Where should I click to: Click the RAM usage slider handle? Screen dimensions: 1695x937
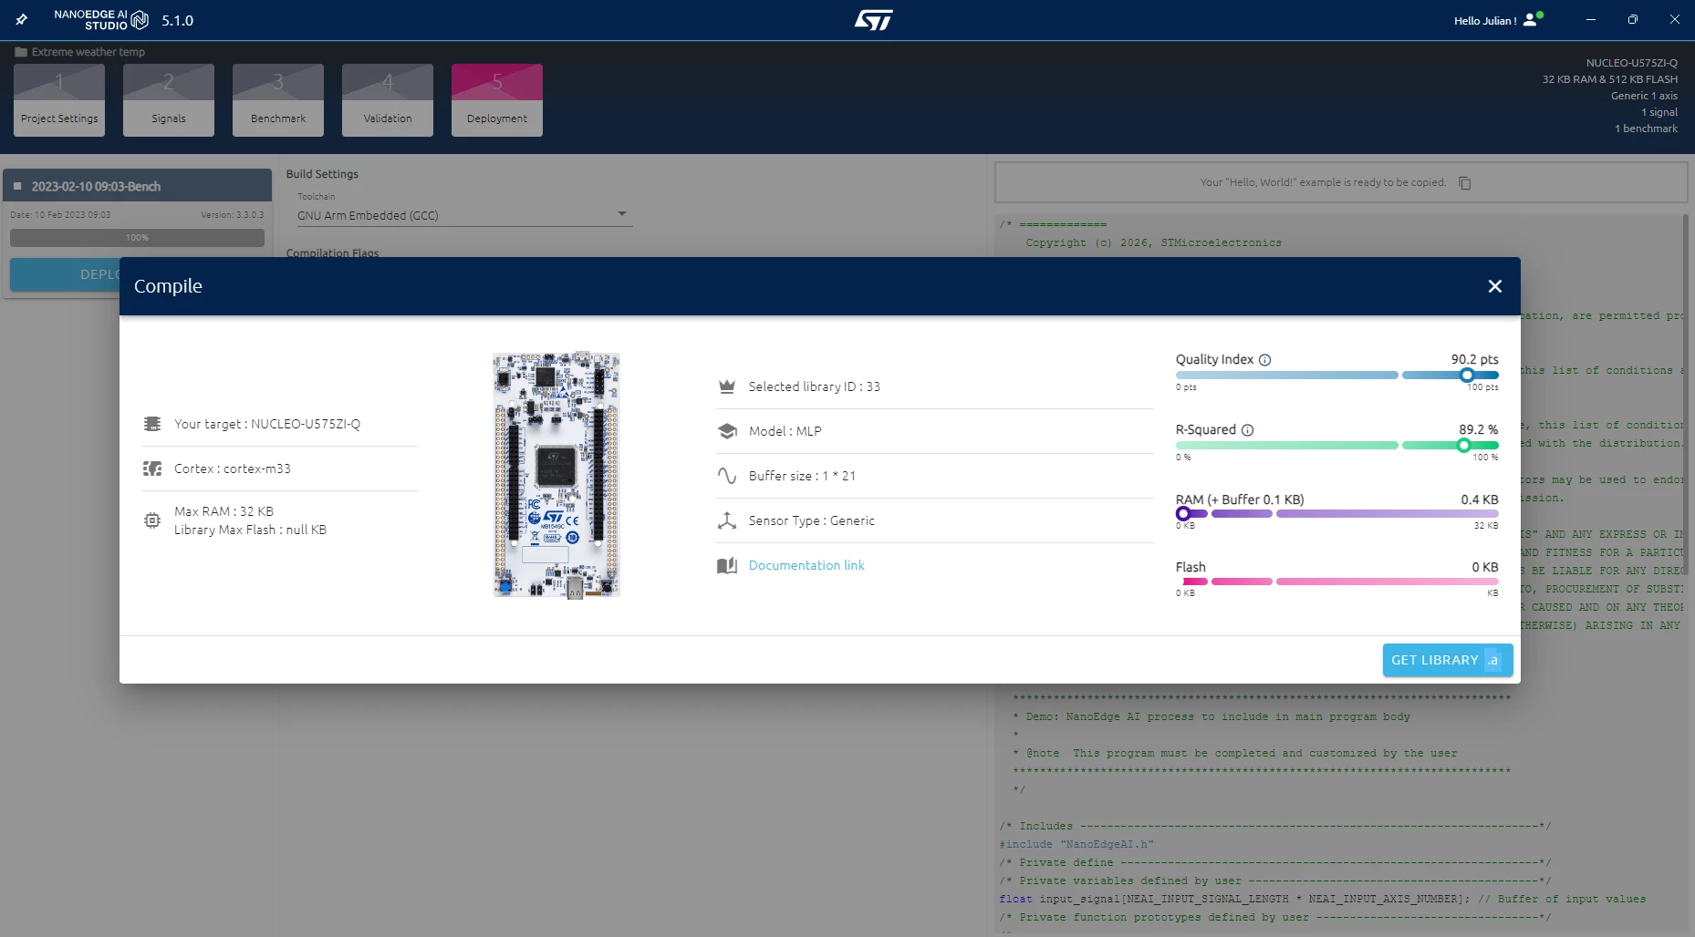click(x=1183, y=514)
